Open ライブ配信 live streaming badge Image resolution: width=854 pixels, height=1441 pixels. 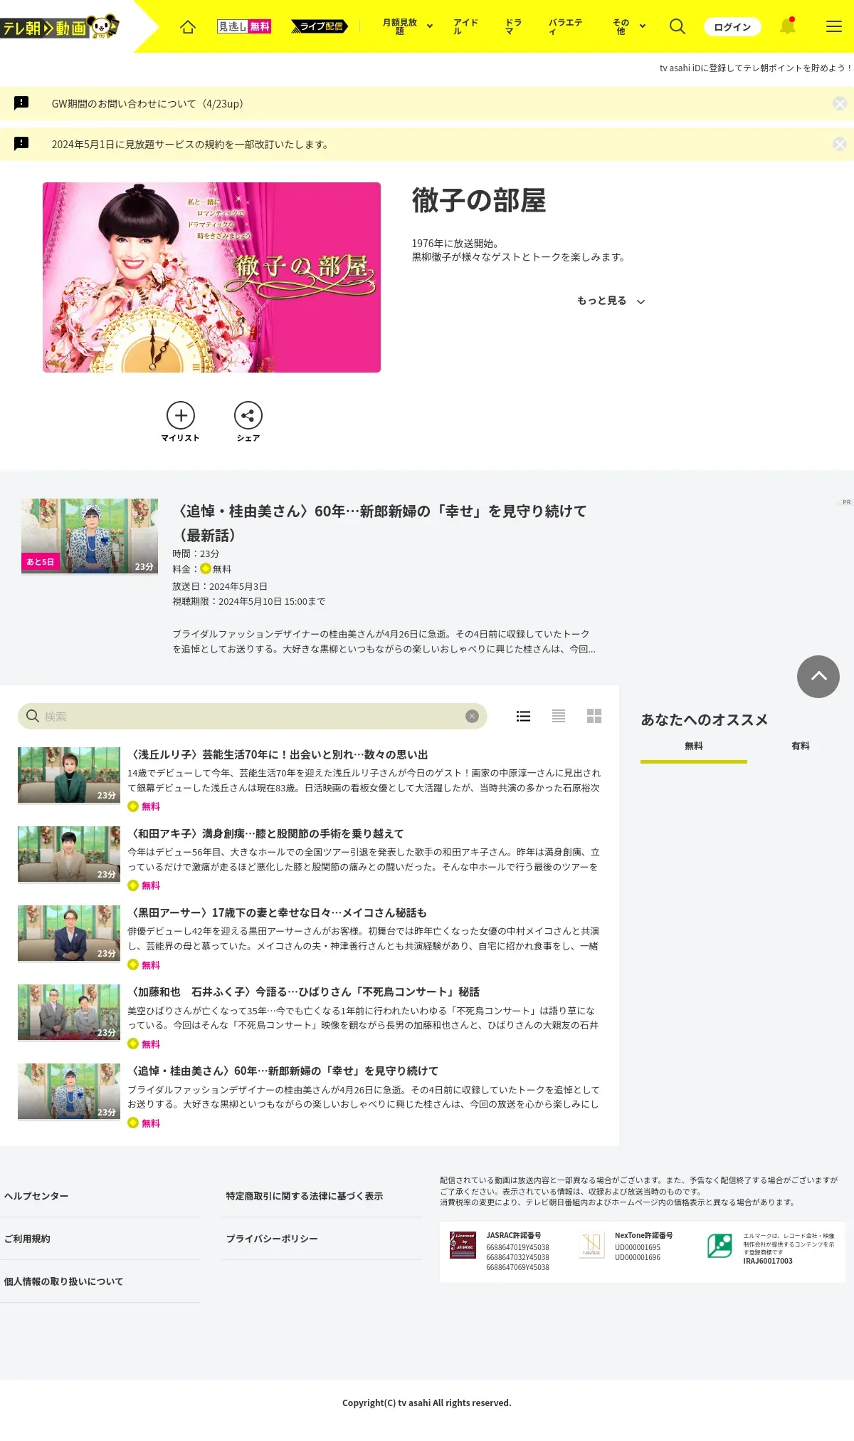[320, 26]
